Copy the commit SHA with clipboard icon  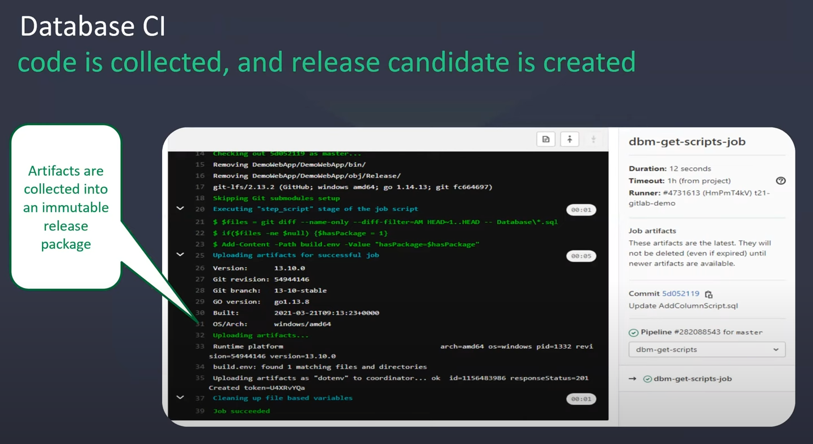(709, 294)
